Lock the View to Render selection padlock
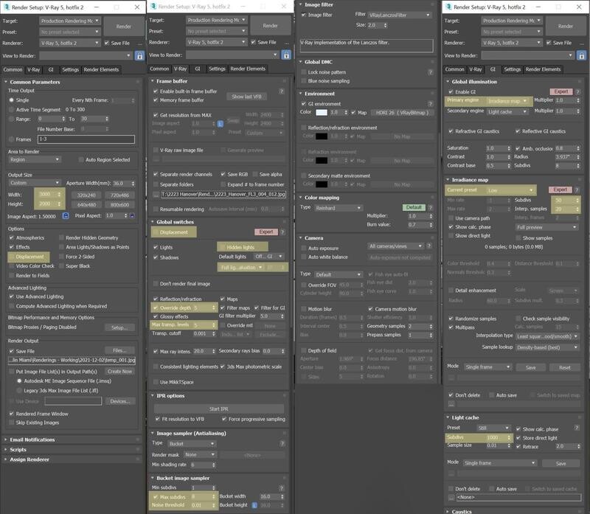This screenshot has width=590, height=514. [x=139, y=56]
